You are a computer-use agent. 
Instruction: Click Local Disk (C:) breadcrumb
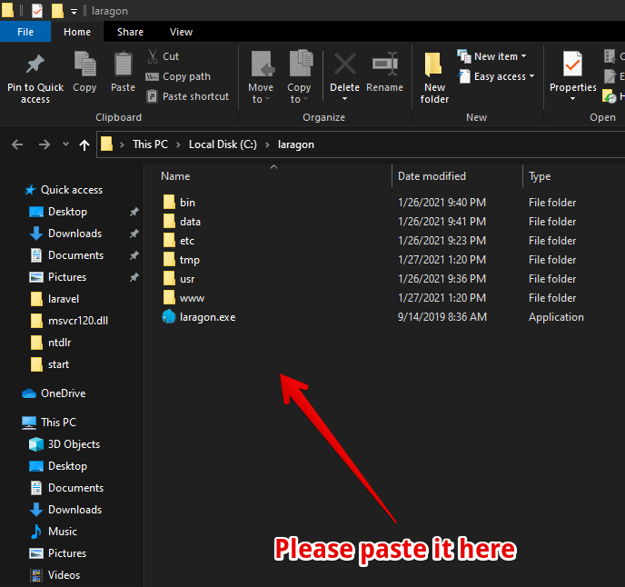pos(223,144)
